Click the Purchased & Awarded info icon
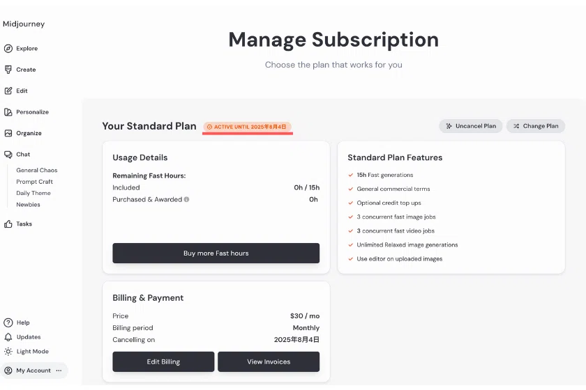The image size is (586, 390). click(186, 199)
